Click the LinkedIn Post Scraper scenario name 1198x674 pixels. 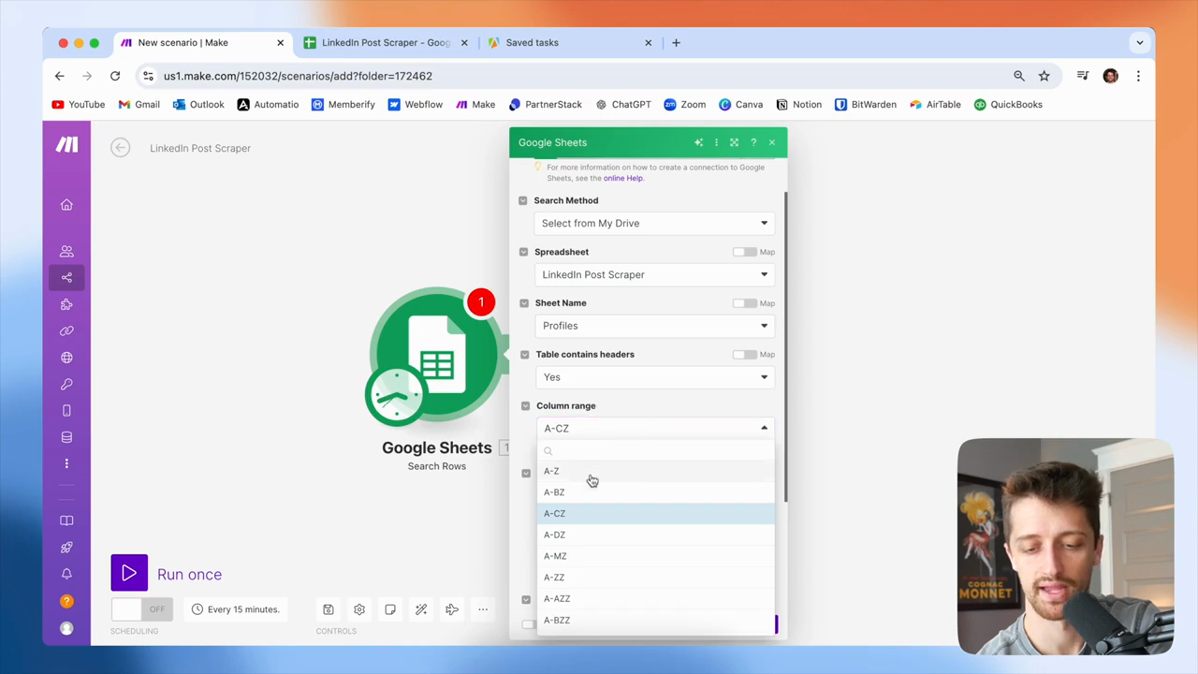tap(200, 148)
